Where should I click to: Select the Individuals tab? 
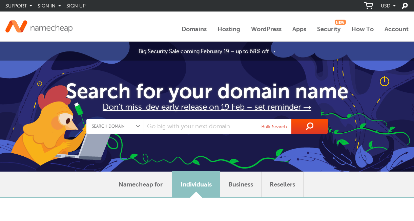pyautogui.click(x=196, y=184)
